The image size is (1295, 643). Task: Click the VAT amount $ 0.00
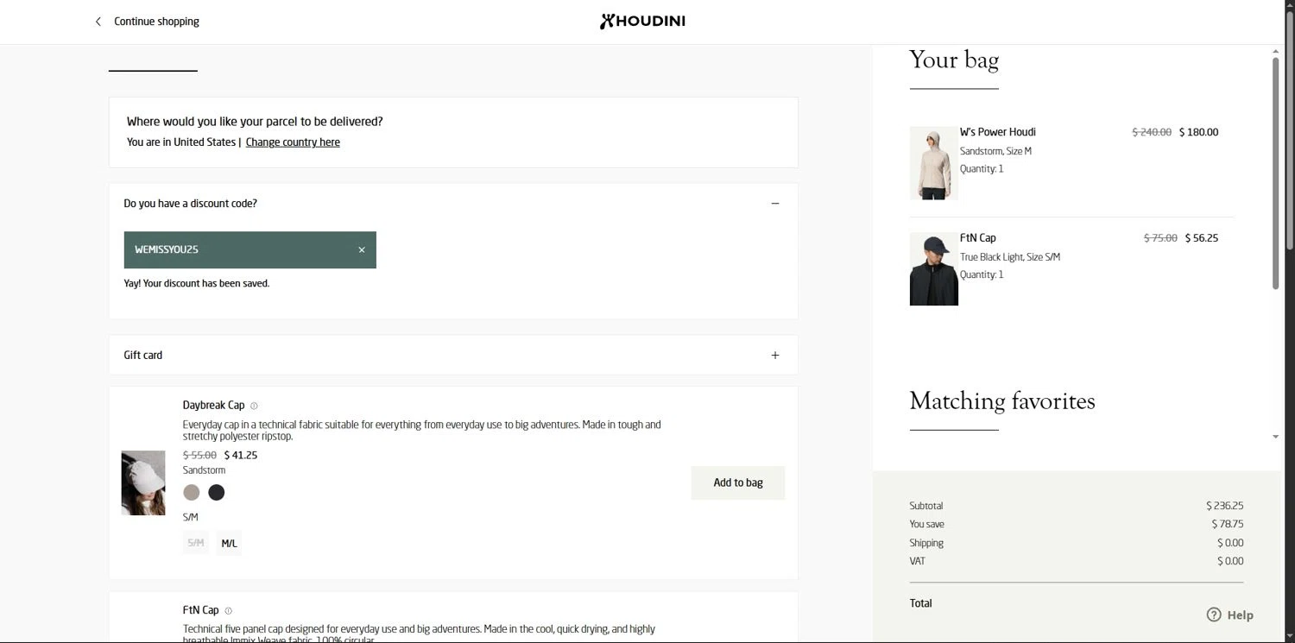(x=1230, y=561)
